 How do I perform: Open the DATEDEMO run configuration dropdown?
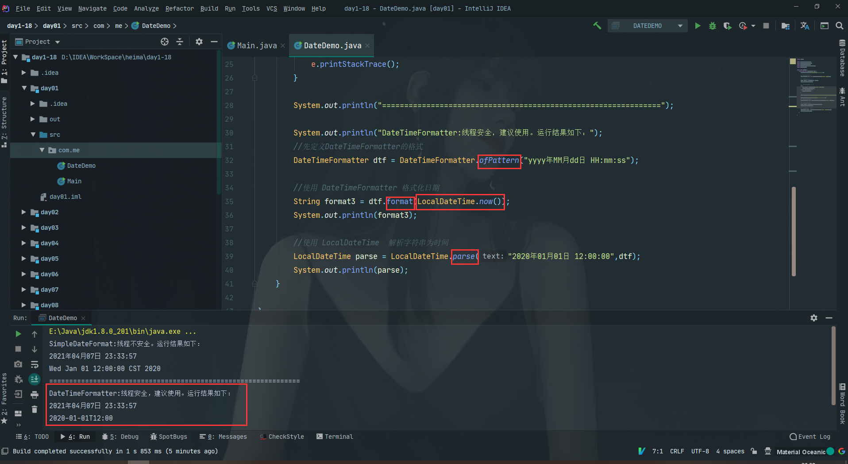coord(680,26)
